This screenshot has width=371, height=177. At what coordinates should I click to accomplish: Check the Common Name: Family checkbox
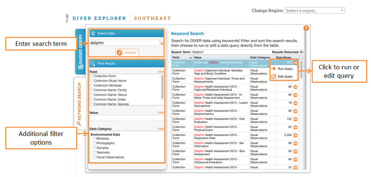(x=92, y=90)
